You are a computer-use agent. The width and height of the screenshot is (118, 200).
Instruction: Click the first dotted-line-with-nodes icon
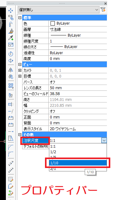click(x=11, y=163)
